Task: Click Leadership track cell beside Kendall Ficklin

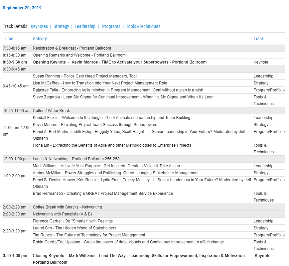Action: 263,118
